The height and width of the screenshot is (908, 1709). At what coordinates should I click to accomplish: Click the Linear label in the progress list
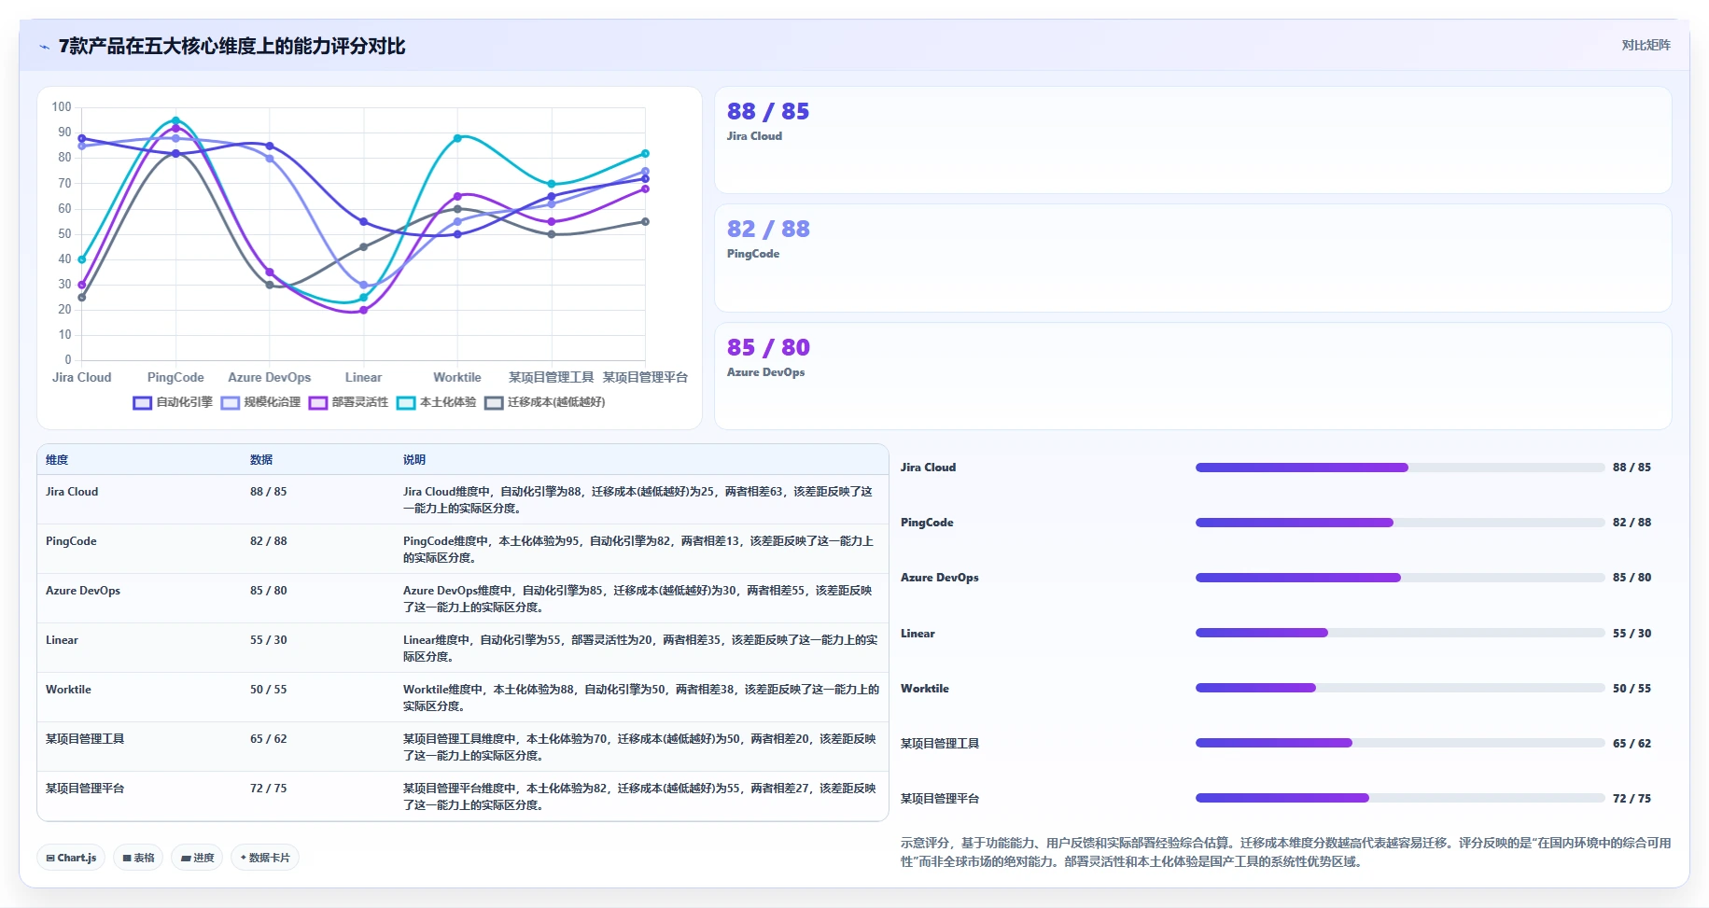tap(918, 634)
